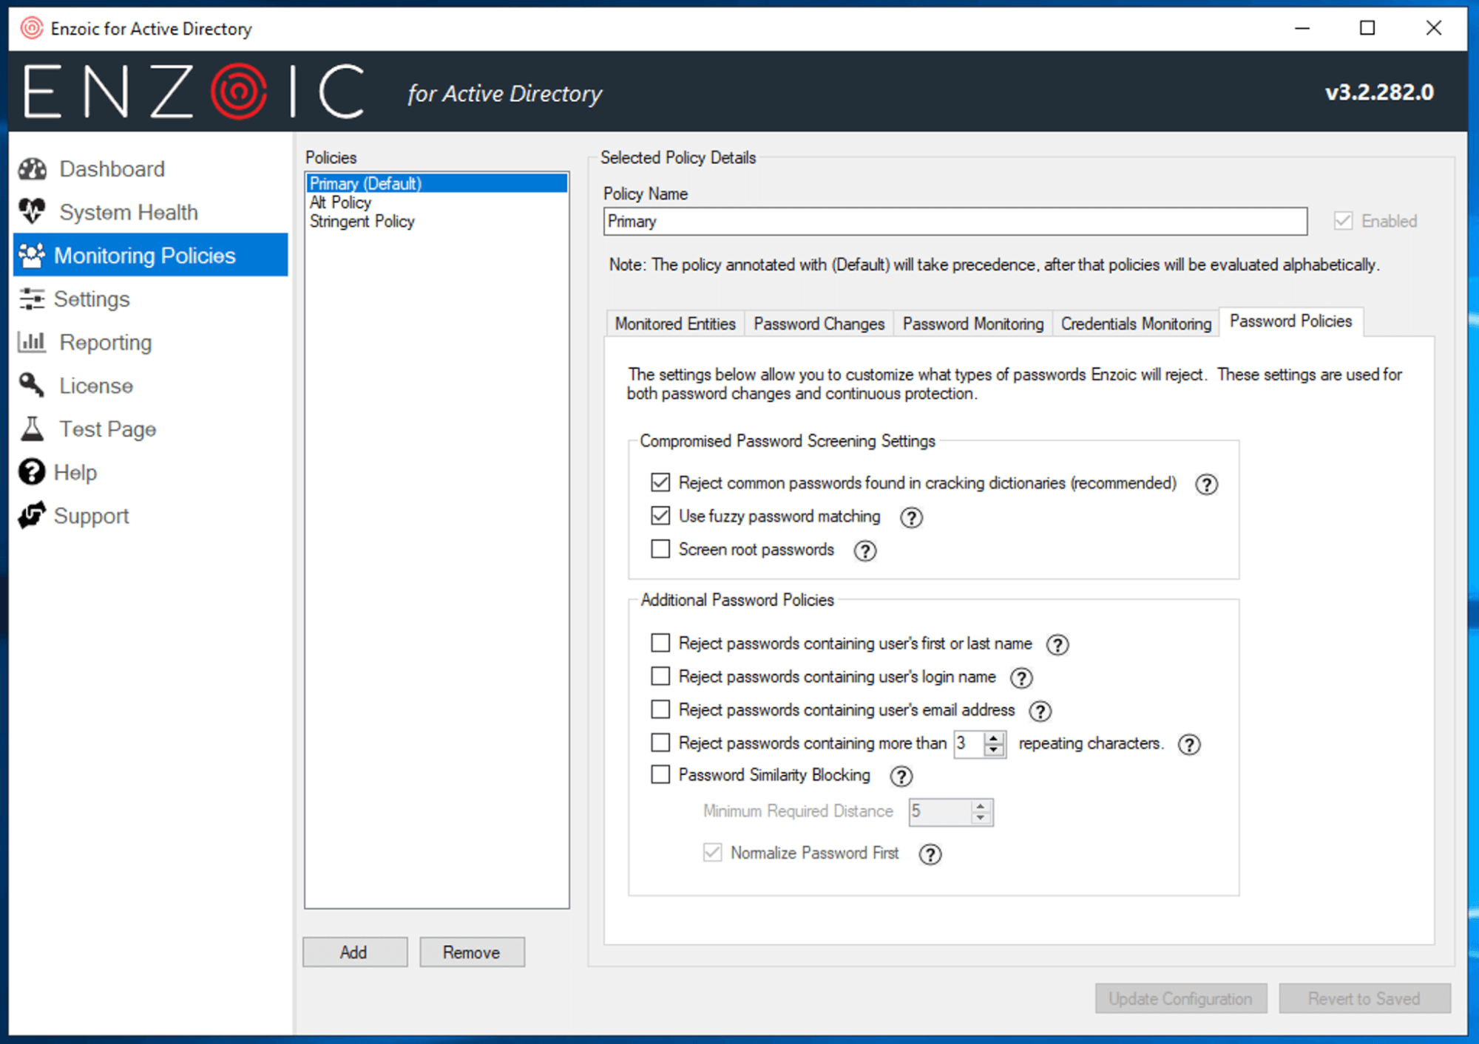Open help for repeating characters rule
The height and width of the screenshot is (1044, 1479).
(x=1189, y=744)
